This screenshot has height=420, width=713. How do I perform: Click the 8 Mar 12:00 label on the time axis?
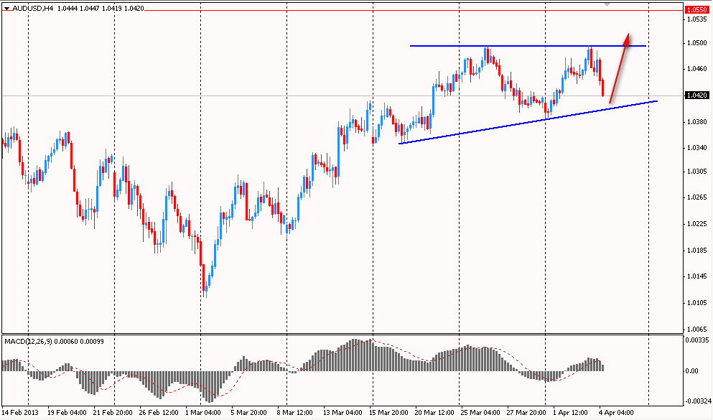[x=294, y=413]
